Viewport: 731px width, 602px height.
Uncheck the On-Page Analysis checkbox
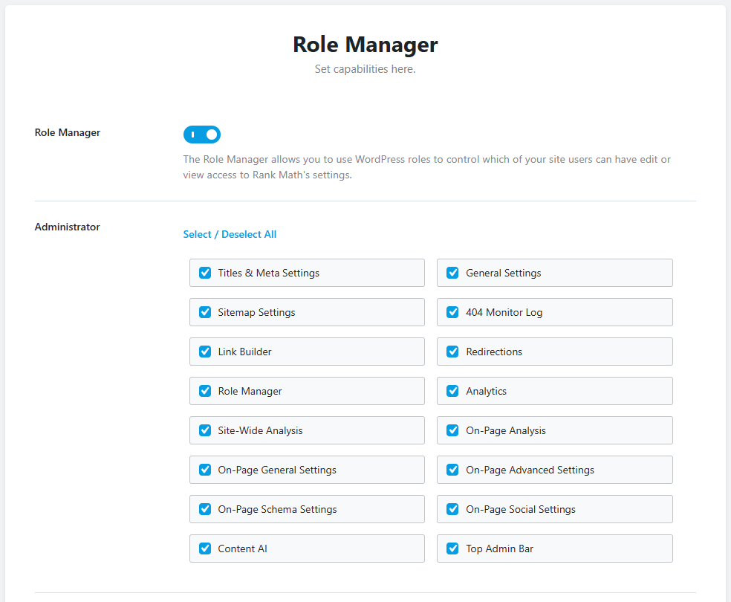tap(452, 430)
